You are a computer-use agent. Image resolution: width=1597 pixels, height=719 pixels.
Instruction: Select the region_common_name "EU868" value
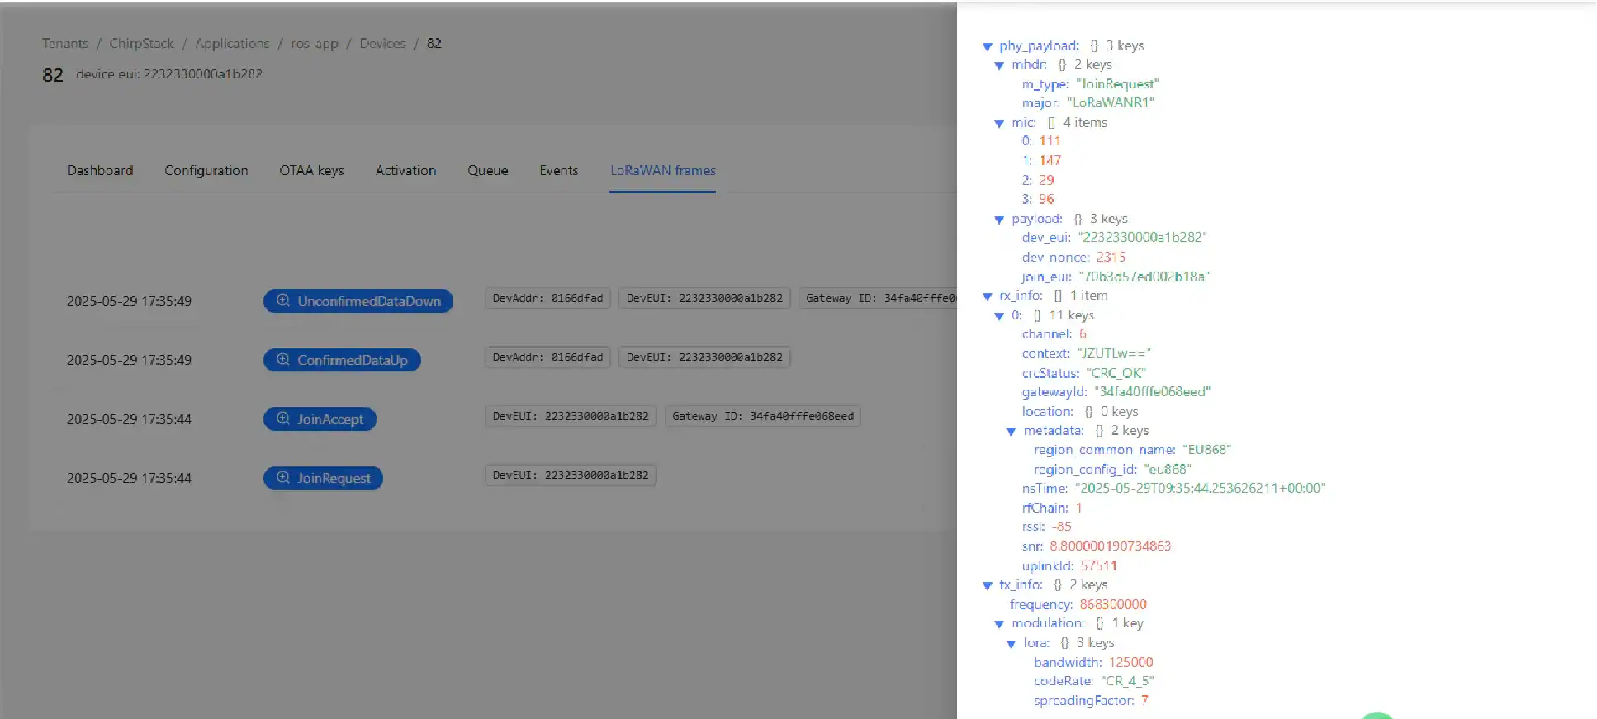(1206, 450)
